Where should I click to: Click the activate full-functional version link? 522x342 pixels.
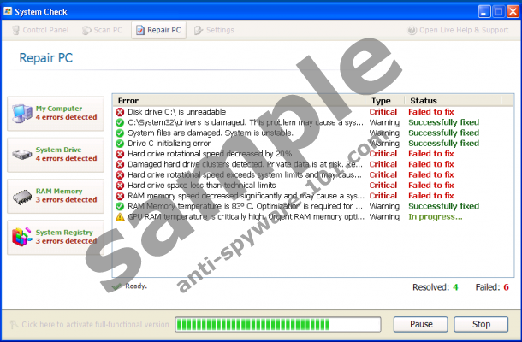pyautogui.click(x=88, y=325)
